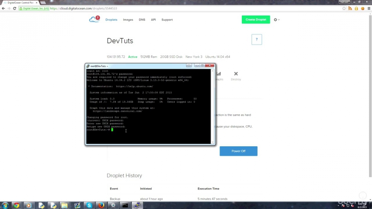Image resolution: width=372 pixels, height=209 pixels.
Task: Open the Support page link
Action: click(x=167, y=20)
